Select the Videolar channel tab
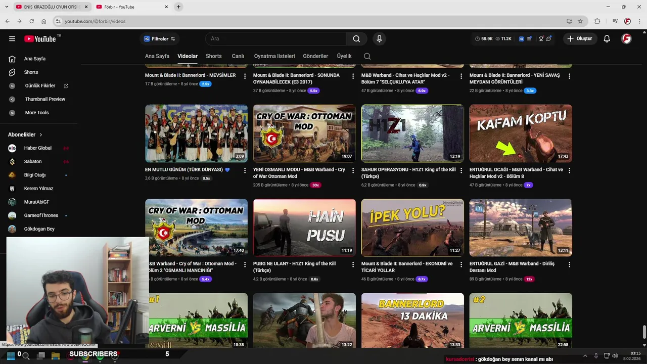 188,56
